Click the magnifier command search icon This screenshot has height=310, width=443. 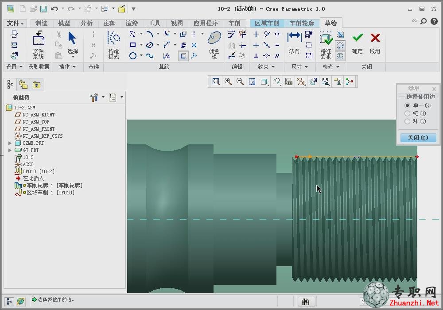tap(423, 21)
